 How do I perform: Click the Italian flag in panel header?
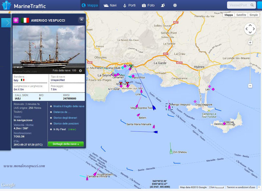[25, 20]
